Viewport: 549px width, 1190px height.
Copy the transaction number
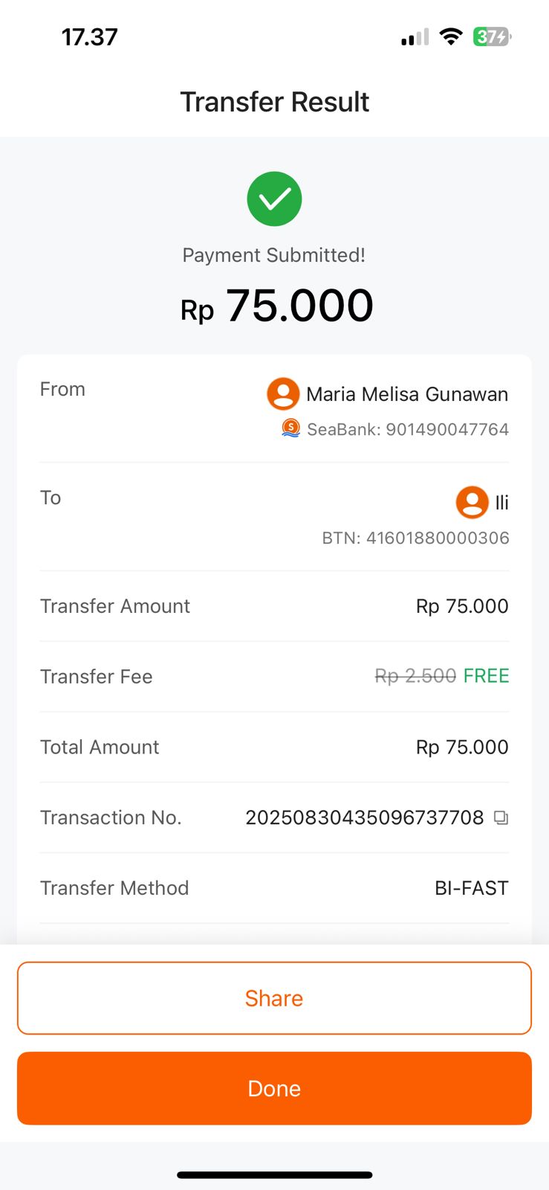501,818
